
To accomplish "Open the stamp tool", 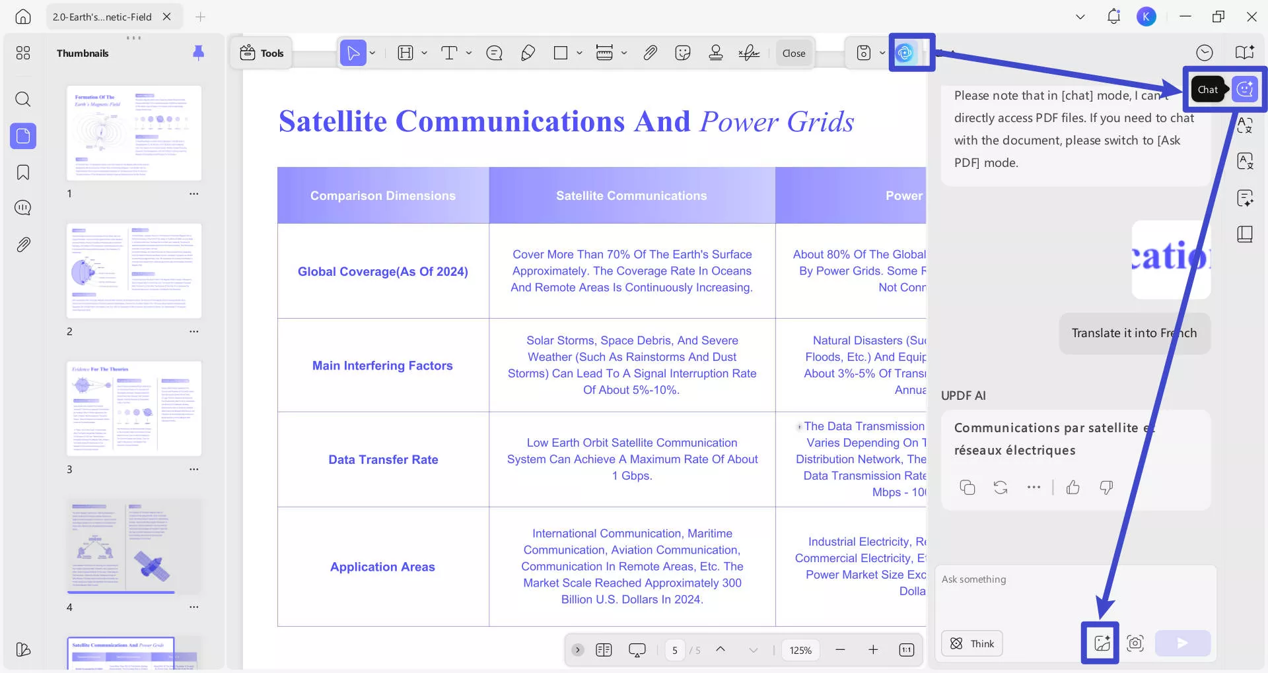I will [x=715, y=53].
